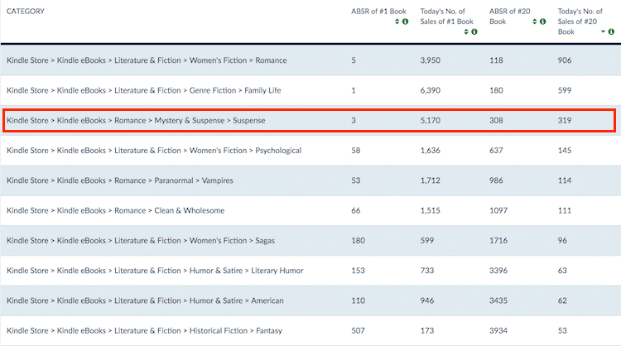Sort by Today's Sales of #1 Book arrows

click(466, 31)
